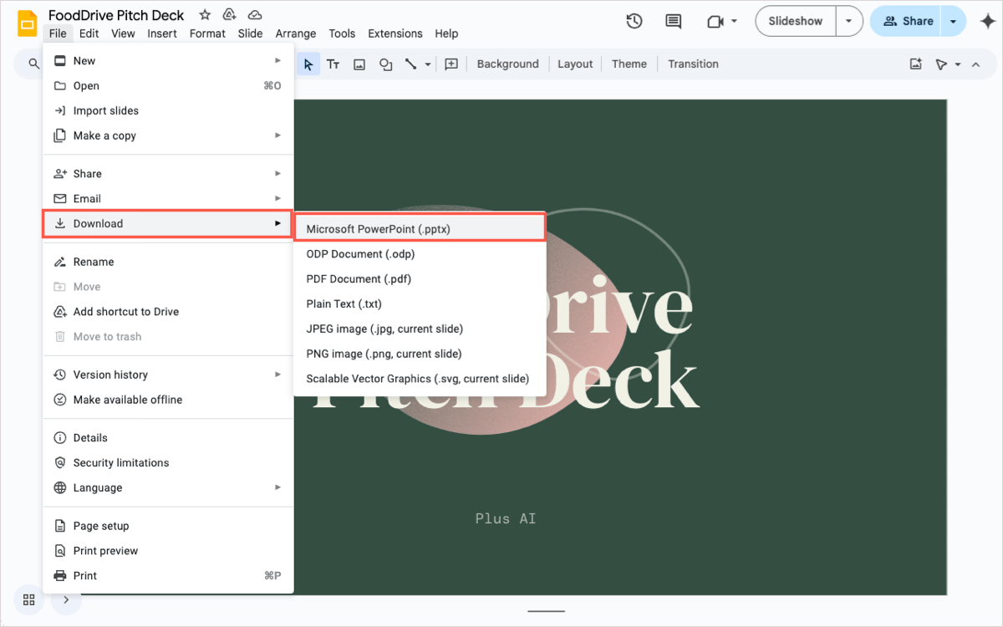Image resolution: width=1003 pixels, height=627 pixels.
Task: Choose Import slides in File menu
Action: click(x=168, y=110)
